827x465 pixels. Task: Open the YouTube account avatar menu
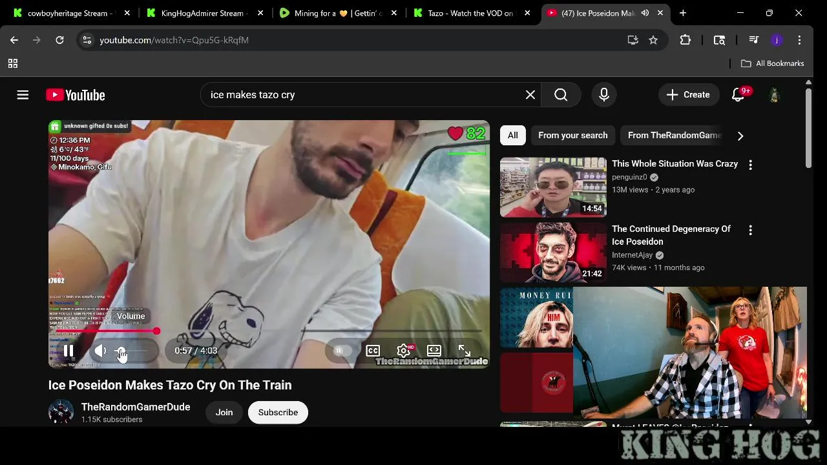[774, 95]
